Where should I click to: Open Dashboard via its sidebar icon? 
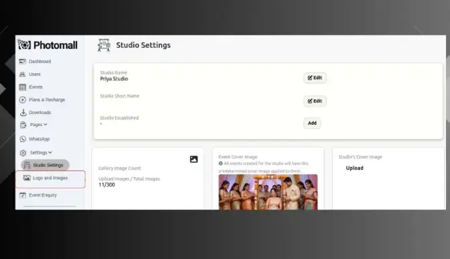click(x=22, y=61)
